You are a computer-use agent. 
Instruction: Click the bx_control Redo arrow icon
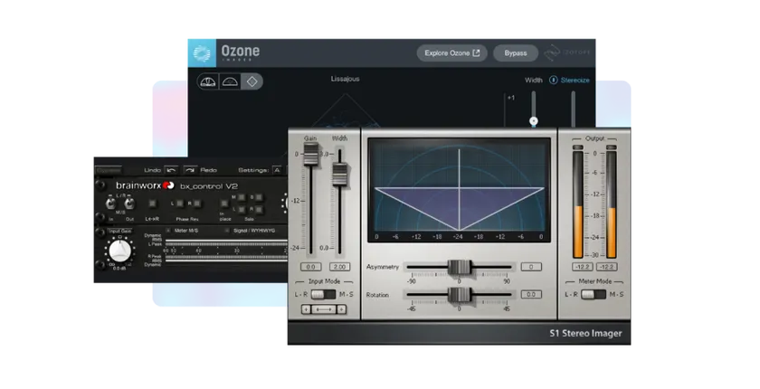[191, 170]
